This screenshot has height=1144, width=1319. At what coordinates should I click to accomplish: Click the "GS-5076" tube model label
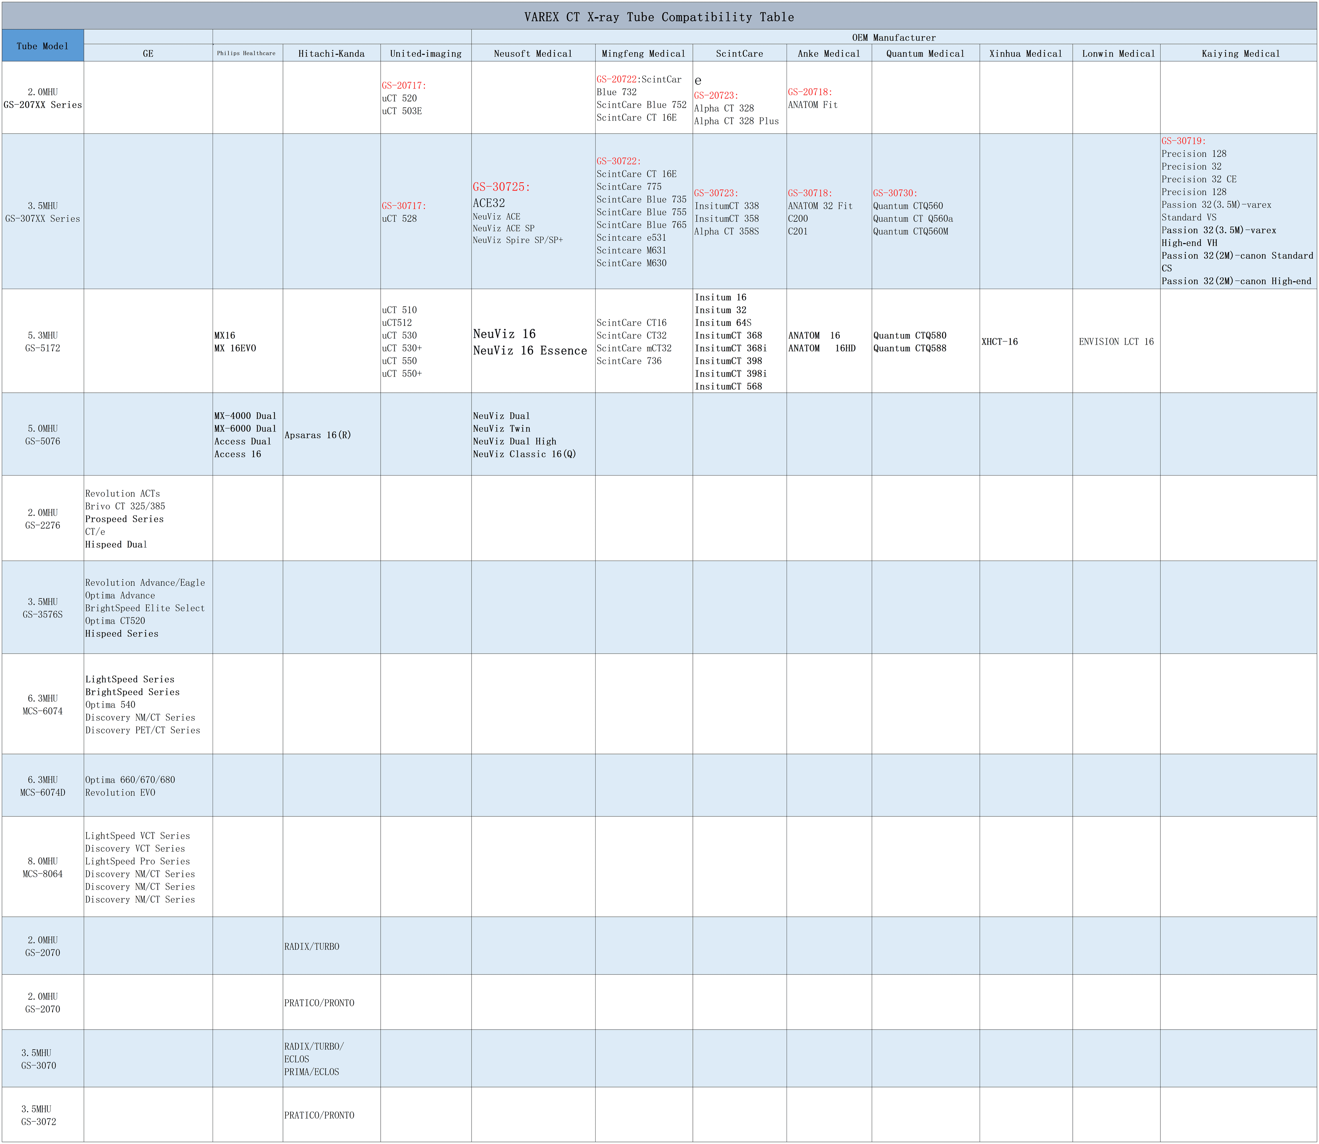43,441
